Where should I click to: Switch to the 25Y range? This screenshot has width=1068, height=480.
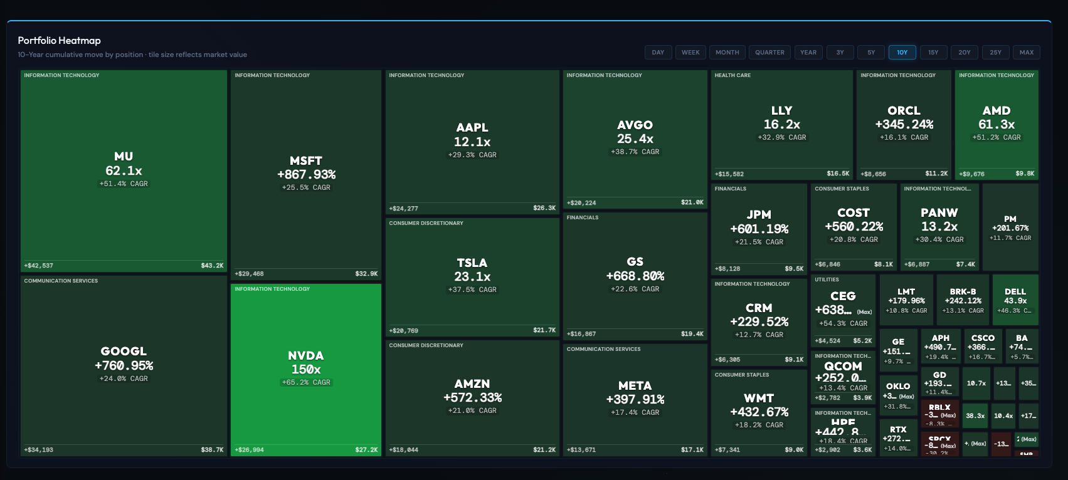pyautogui.click(x=995, y=53)
